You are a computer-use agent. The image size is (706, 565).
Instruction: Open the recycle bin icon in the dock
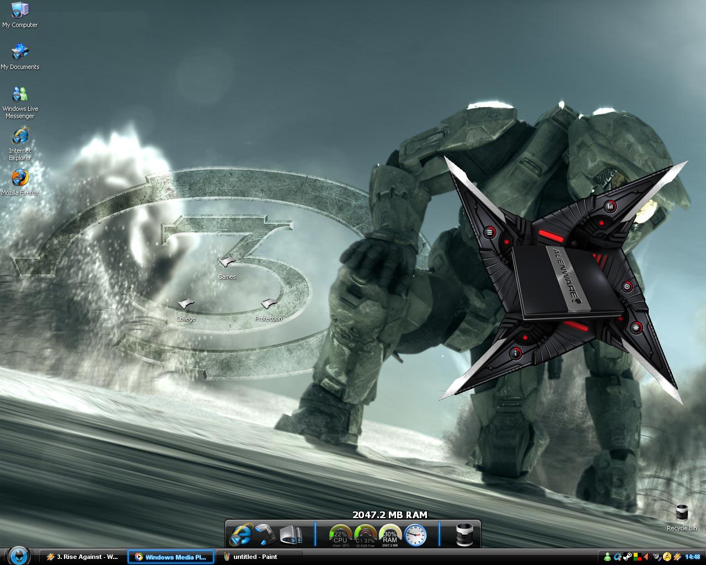tap(464, 535)
